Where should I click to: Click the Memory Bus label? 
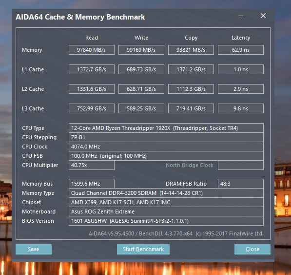click(x=37, y=184)
